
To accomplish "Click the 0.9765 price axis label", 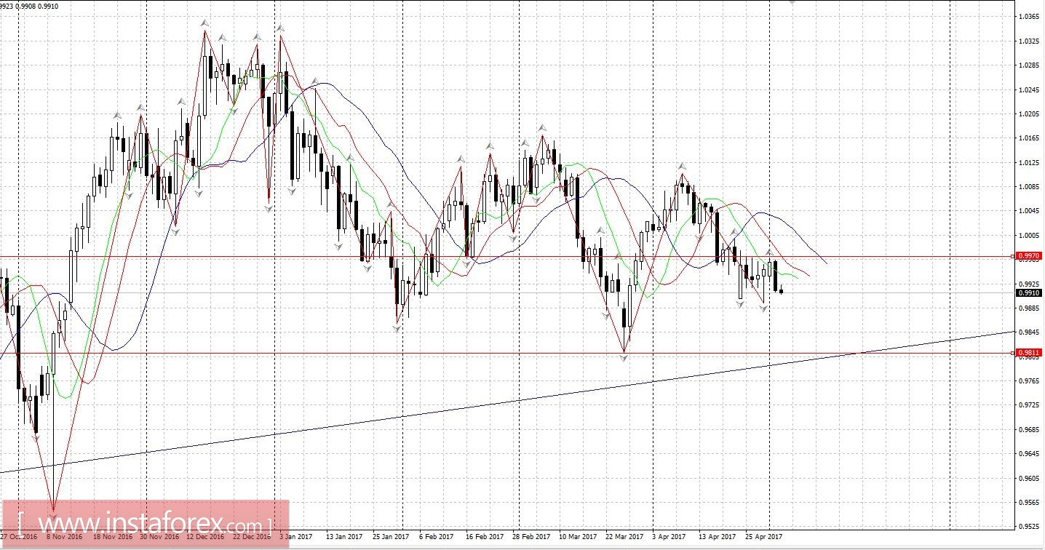I will pyautogui.click(x=1029, y=381).
